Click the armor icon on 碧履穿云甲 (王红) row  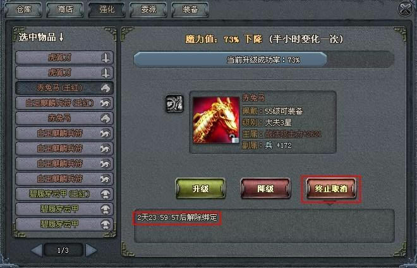tap(106, 194)
